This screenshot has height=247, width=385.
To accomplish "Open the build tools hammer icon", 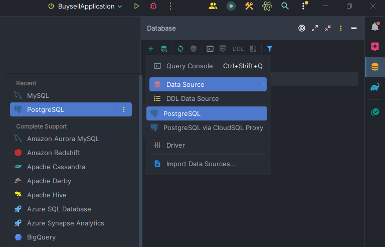I will pos(249,6).
